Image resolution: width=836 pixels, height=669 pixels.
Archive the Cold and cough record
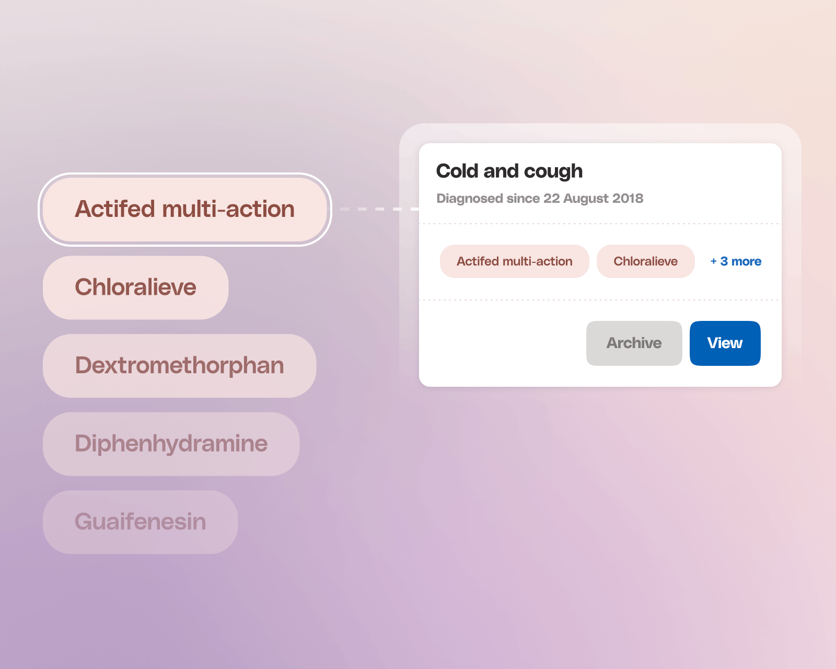click(x=634, y=343)
